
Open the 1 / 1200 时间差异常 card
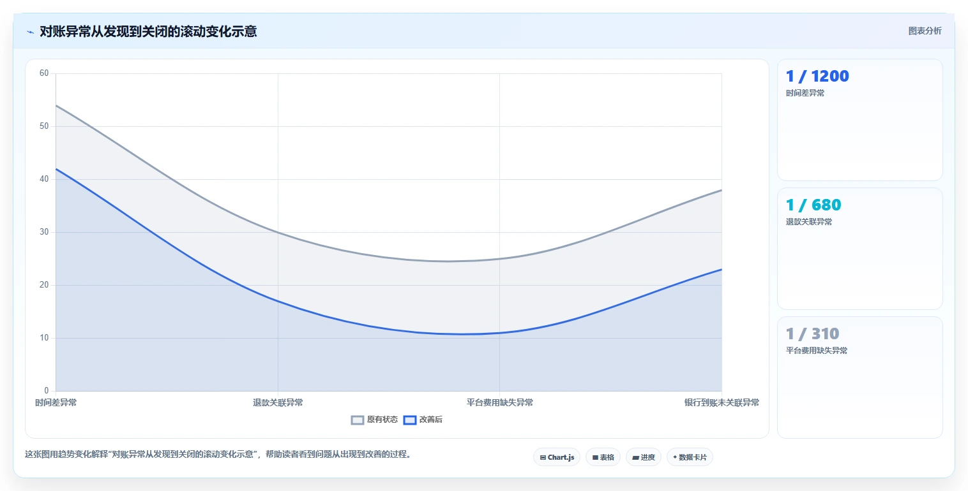coord(859,120)
